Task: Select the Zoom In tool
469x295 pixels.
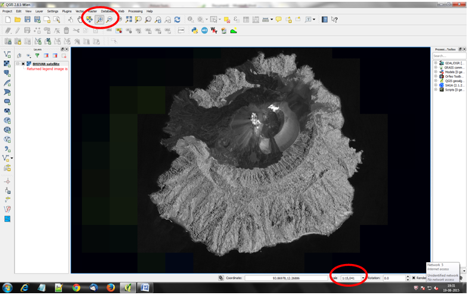Action: pos(100,20)
